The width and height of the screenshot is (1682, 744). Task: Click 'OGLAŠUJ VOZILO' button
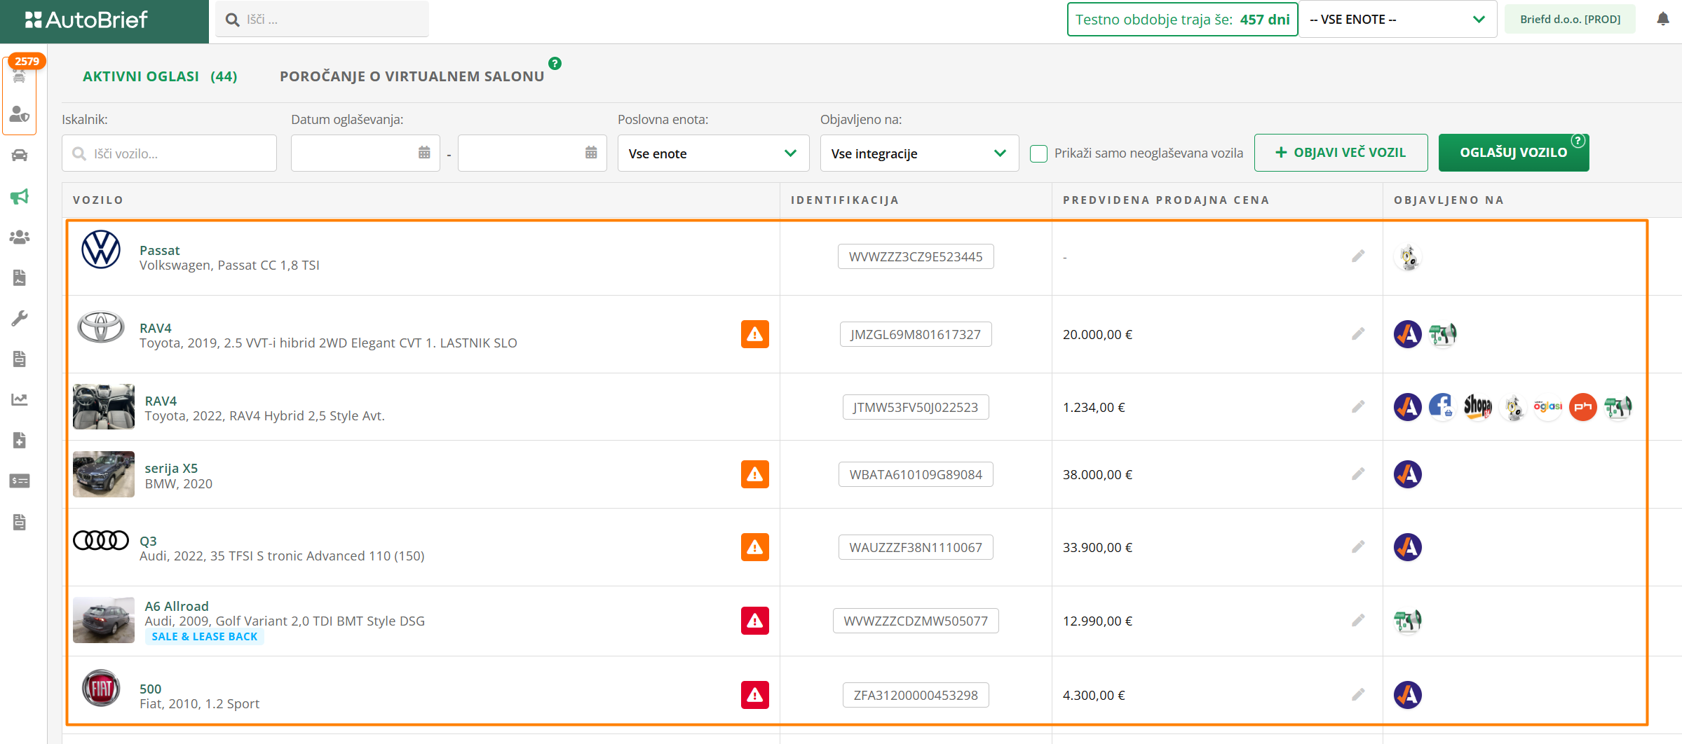(x=1513, y=153)
